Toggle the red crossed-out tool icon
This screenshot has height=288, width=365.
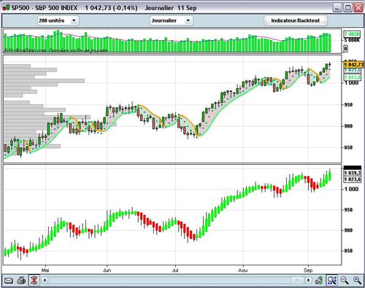point(34,281)
